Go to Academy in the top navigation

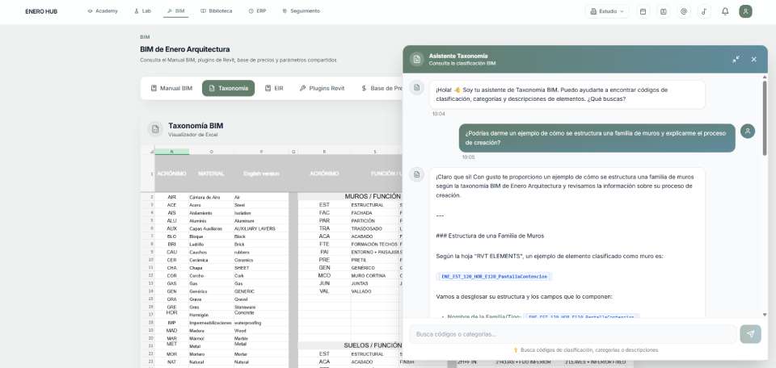pos(103,11)
